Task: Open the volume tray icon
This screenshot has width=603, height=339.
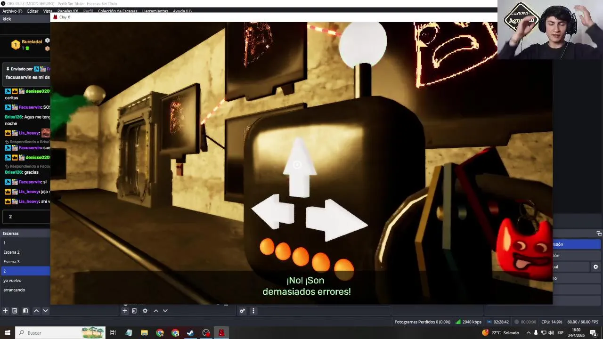Action: pos(551,333)
